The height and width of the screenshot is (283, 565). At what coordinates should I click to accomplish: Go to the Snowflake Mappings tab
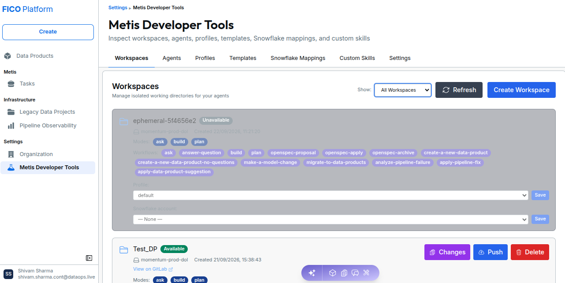tap(298, 58)
